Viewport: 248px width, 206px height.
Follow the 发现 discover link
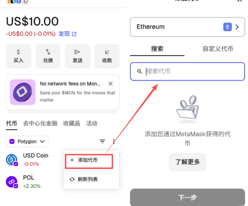[x=67, y=34]
